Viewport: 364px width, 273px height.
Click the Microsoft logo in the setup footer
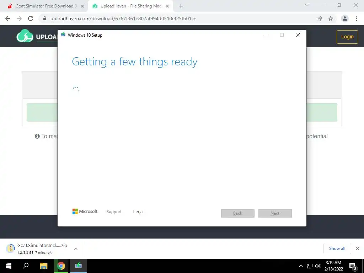[85, 212]
